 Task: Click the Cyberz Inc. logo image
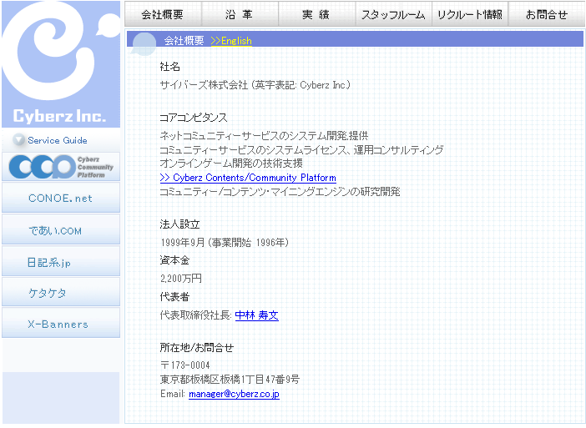pyautogui.click(x=61, y=64)
